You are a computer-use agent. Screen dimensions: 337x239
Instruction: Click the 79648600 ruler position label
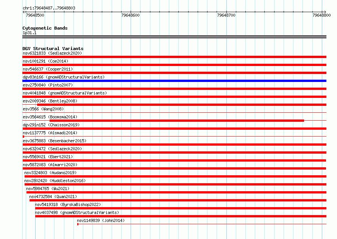coord(131,15)
